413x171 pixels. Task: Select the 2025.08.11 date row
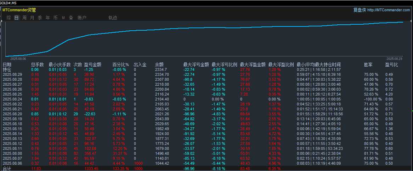pyautogui.click(x=12, y=148)
